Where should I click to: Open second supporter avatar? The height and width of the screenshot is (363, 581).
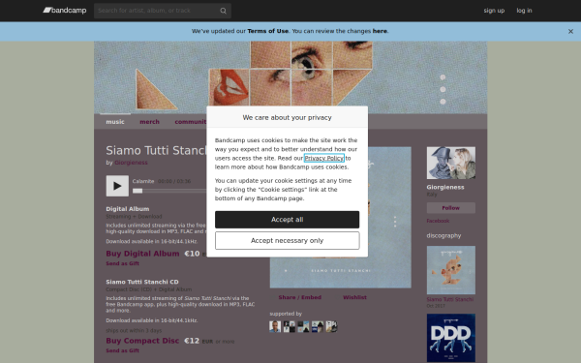pos(289,327)
